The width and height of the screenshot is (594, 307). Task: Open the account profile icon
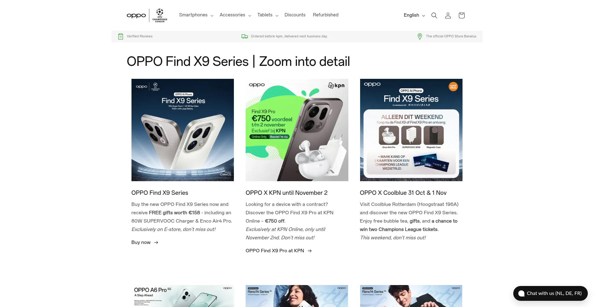448,15
